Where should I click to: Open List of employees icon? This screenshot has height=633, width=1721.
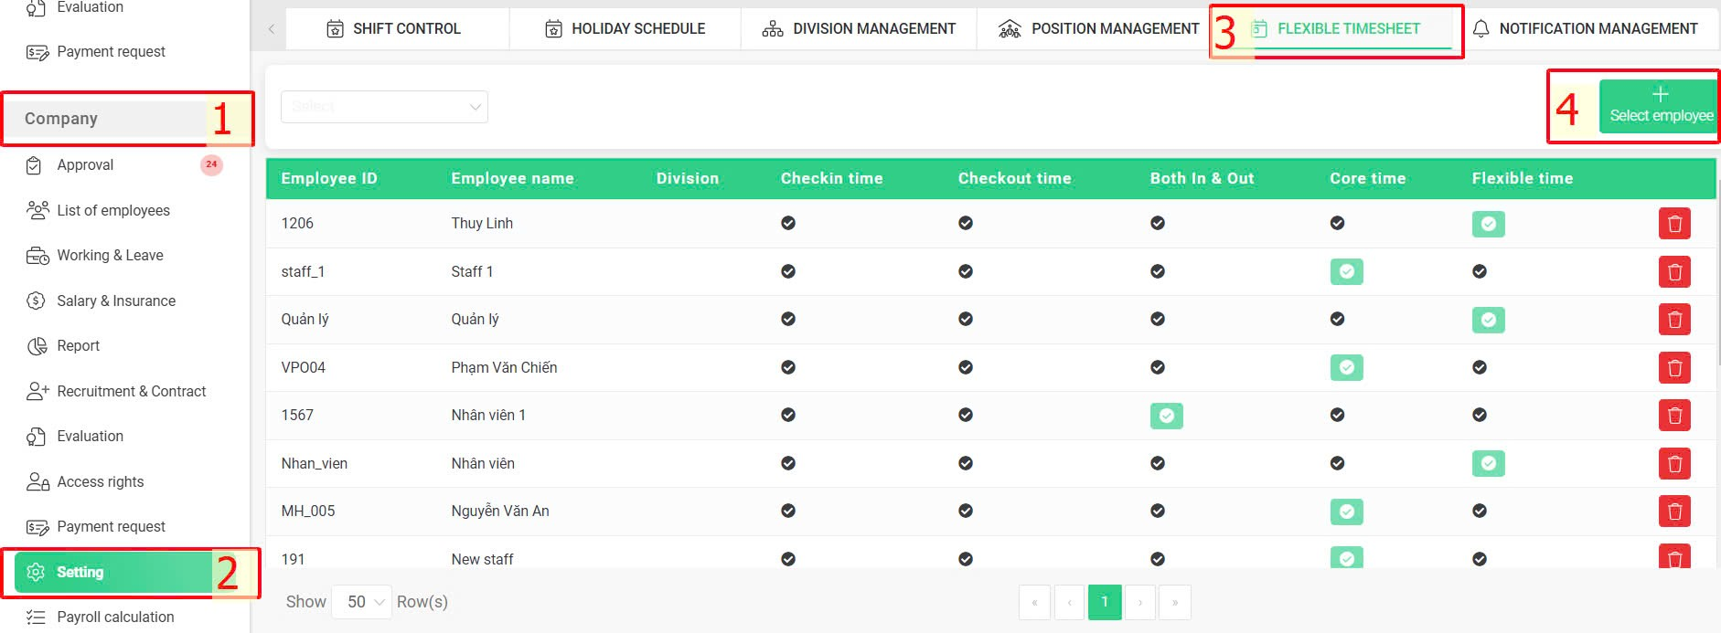point(37,210)
